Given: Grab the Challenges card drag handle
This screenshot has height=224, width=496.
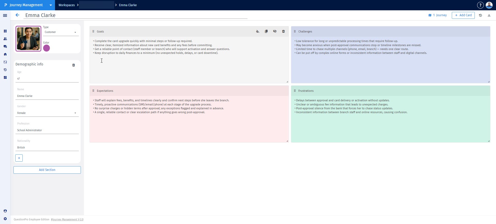Looking at the screenshot, I should click(295, 31).
